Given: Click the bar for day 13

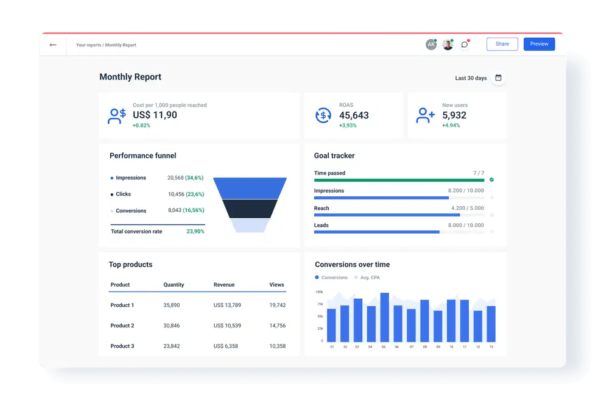Looking at the screenshot, I should tap(491, 324).
